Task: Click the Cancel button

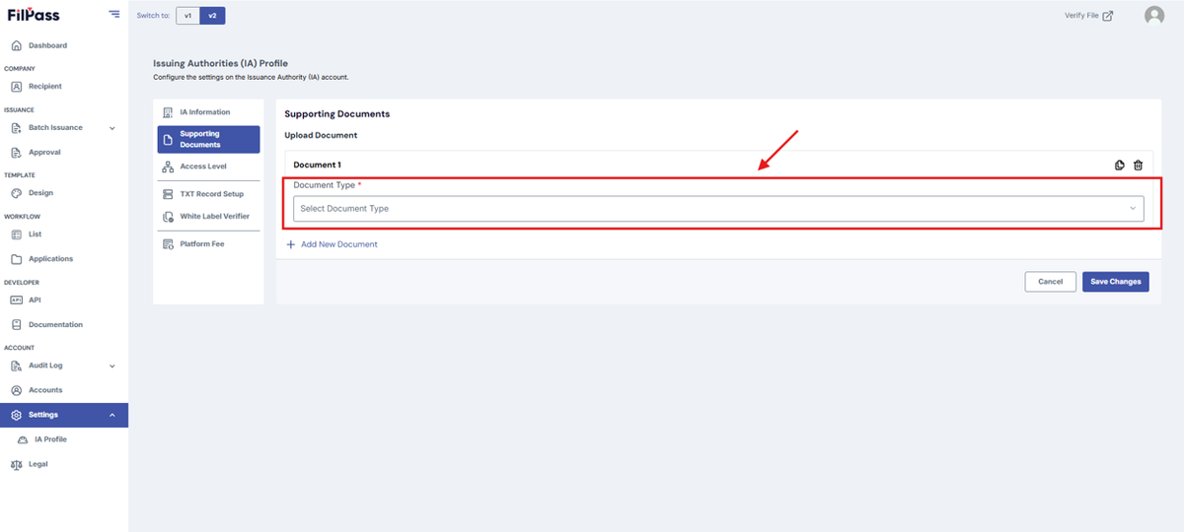Action: pyautogui.click(x=1050, y=282)
